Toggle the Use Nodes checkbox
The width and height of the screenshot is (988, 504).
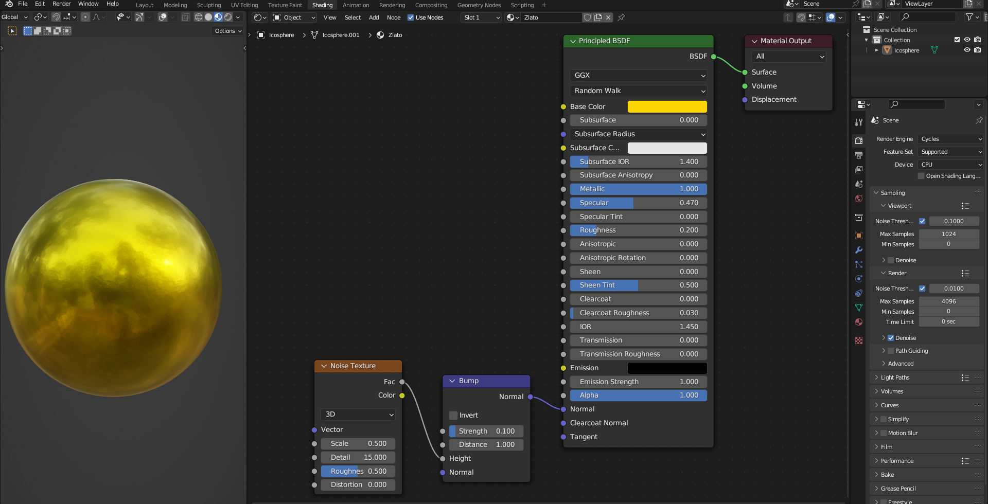411,17
